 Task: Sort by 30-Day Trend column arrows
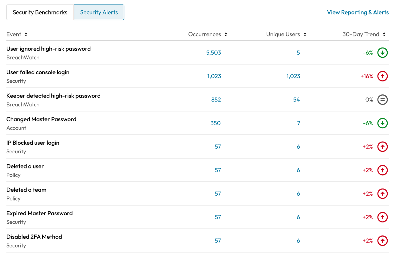(384, 34)
